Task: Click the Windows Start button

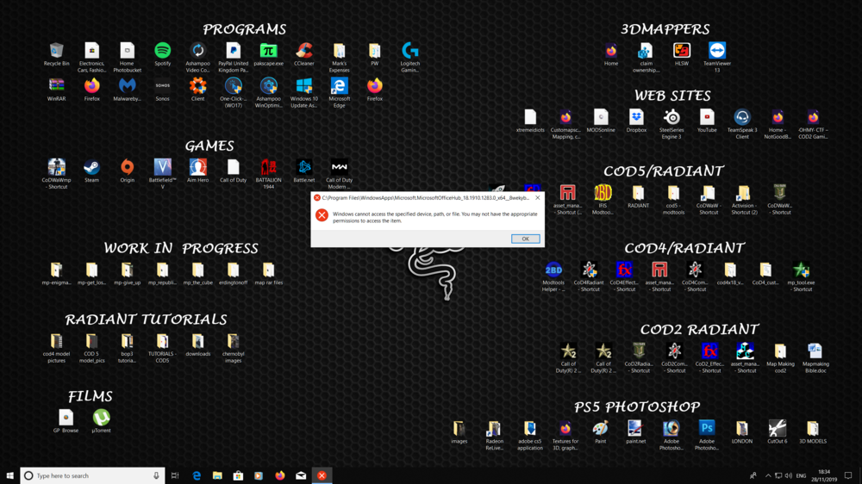Action: (9, 475)
